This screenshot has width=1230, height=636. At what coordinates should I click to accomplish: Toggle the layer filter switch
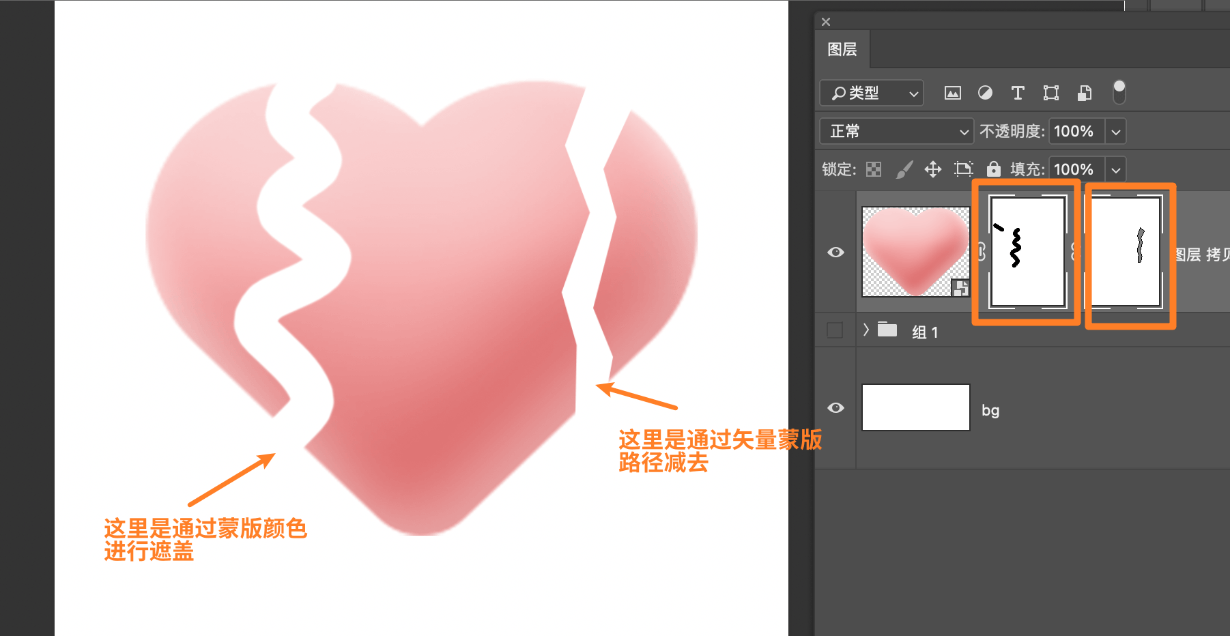[1119, 92]
